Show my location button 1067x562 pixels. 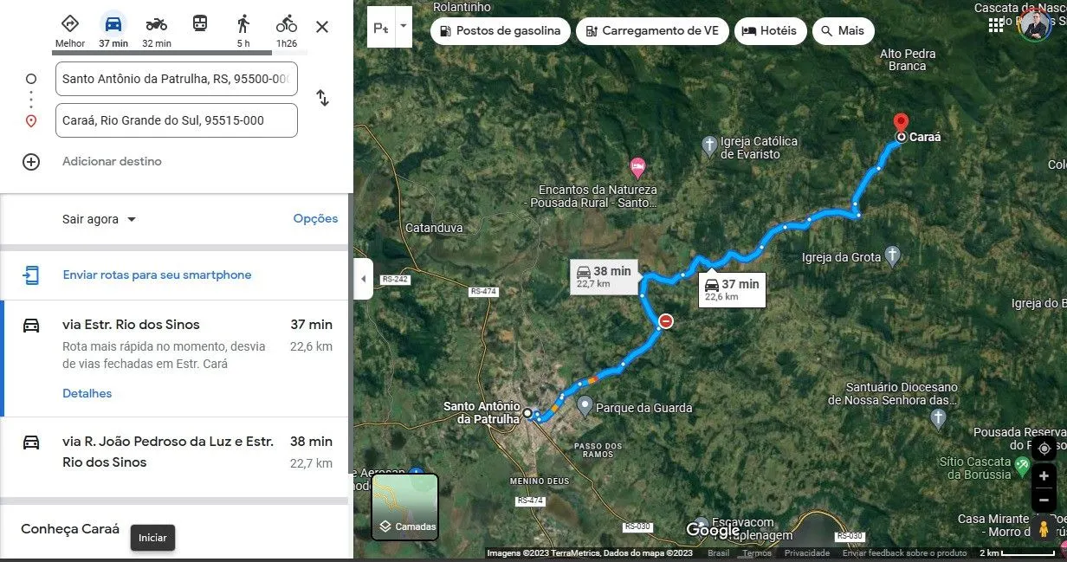click(x=1044, y=449)
